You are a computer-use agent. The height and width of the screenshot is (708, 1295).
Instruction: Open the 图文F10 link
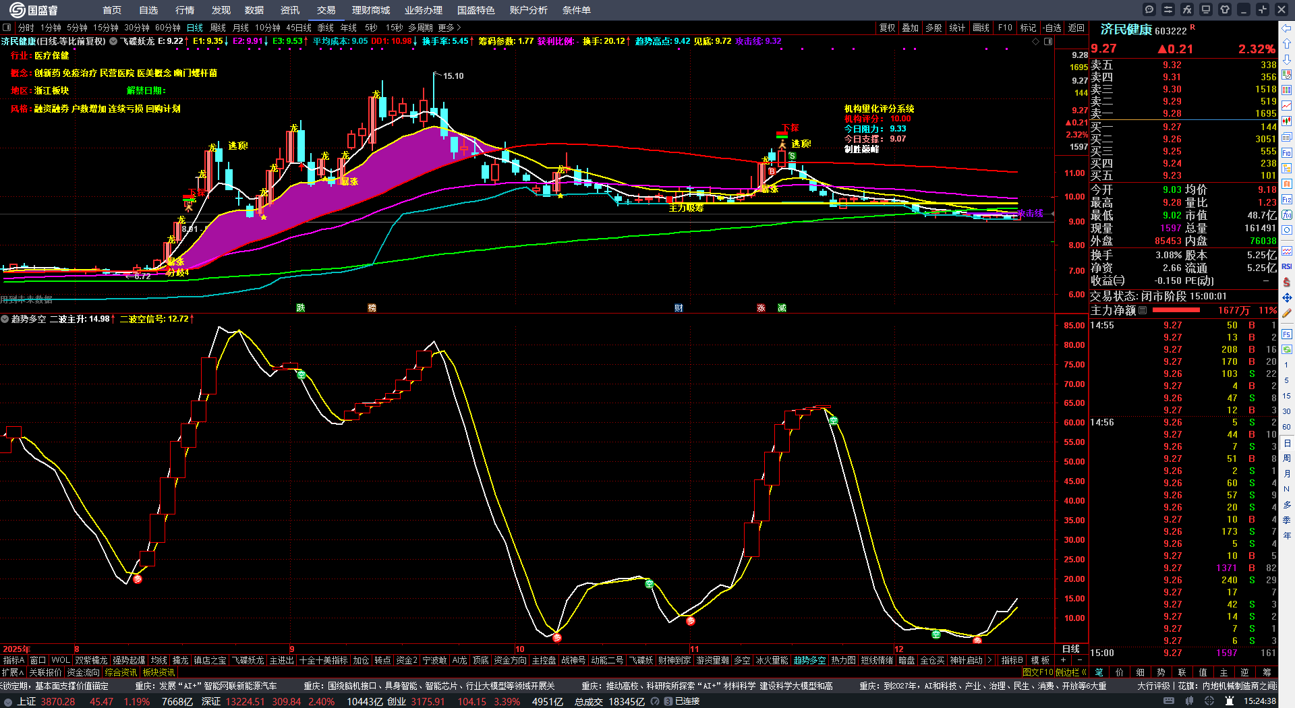pos(1037,672)
